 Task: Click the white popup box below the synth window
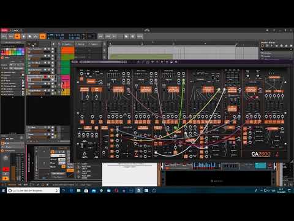130,174
